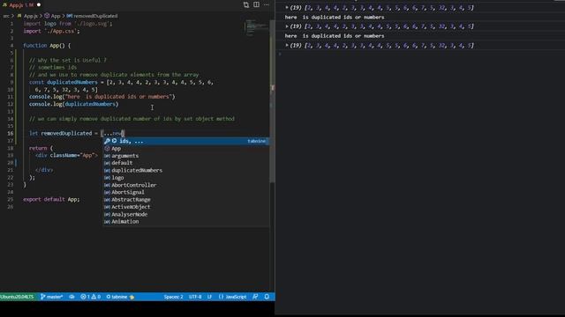Click console.log(duplicatedNumbers) line
565x317 pixels.
[73, 104]
